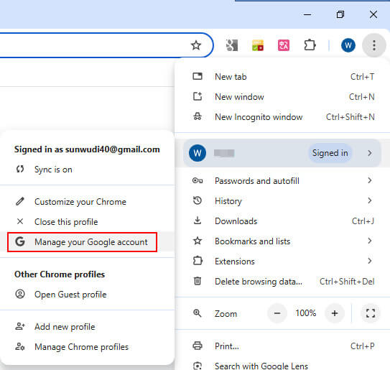Click the New tab icon
The width and height of the screenshot is (390, 370).
click(198, 76)
